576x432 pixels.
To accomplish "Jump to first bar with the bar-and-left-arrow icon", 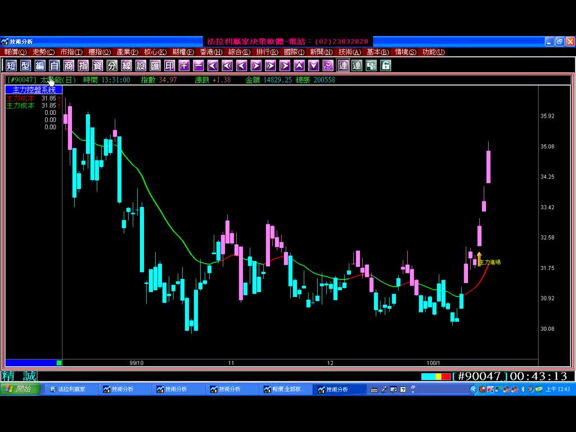I will pos(213,66).
